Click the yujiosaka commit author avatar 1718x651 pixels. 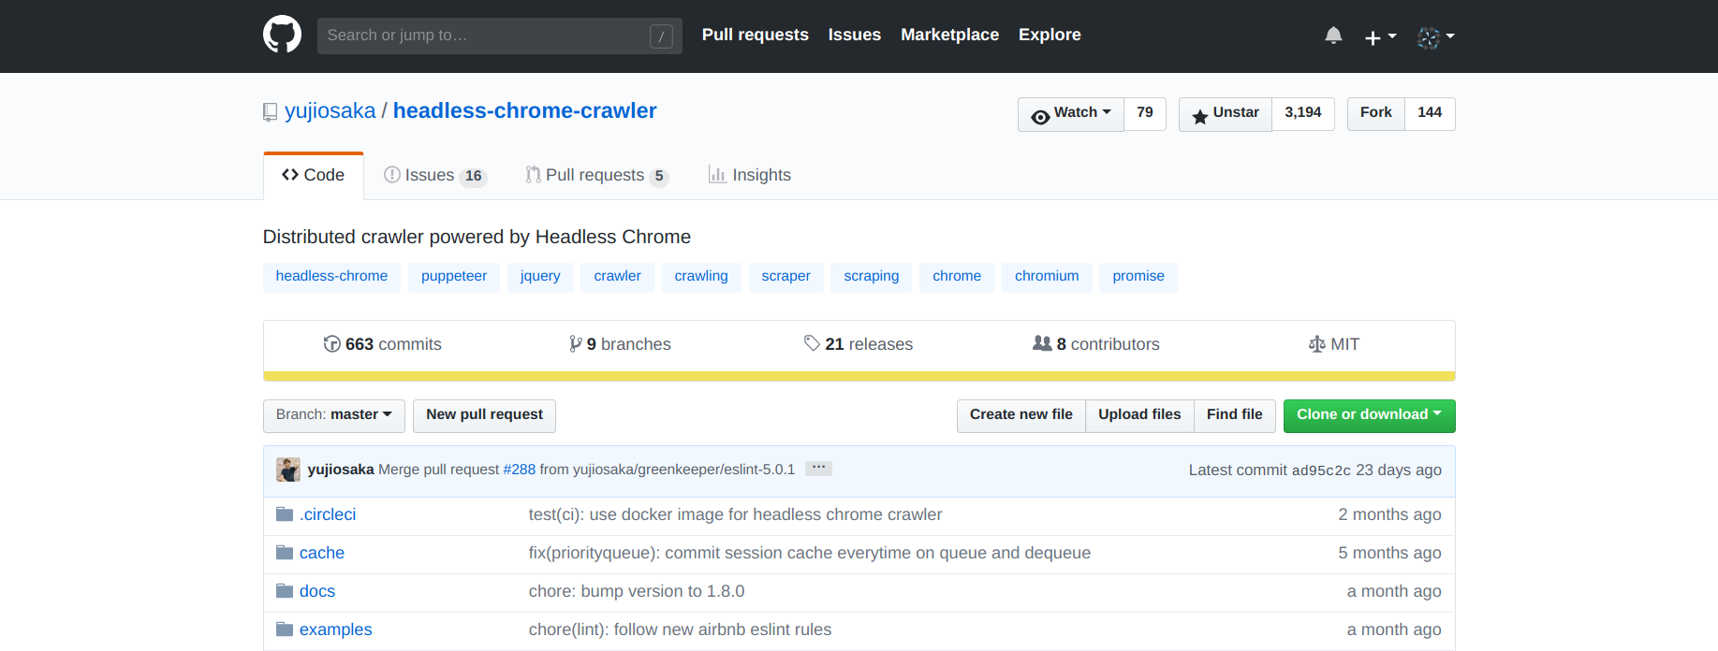point(288,470)
